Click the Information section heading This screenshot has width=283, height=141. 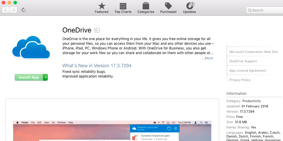click(236, 93)
